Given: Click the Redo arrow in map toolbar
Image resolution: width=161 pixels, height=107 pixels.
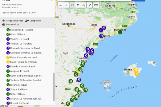Looking at the screenshot, I should click(66, 5).
